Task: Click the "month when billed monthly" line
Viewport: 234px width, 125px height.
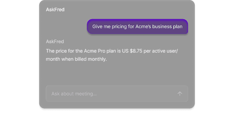Action: tap(76, 59)
